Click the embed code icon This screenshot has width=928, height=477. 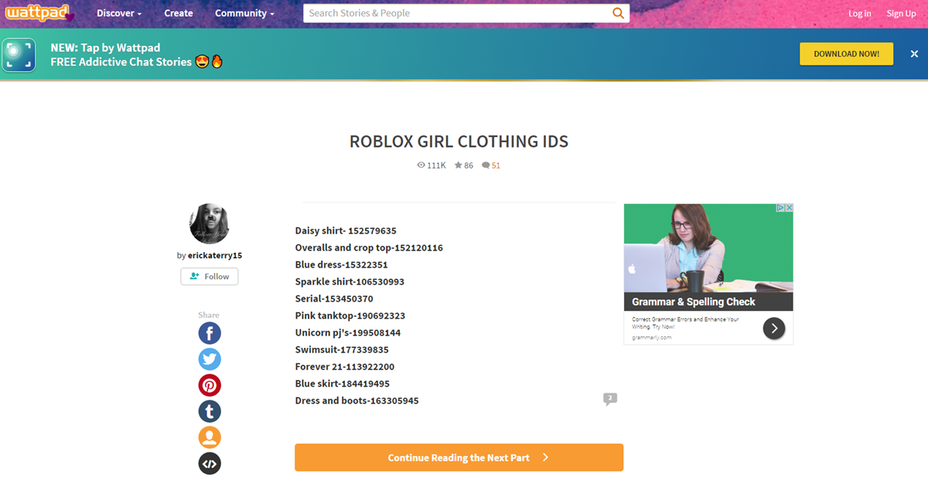pyautogui.click(x=210, y=463)
